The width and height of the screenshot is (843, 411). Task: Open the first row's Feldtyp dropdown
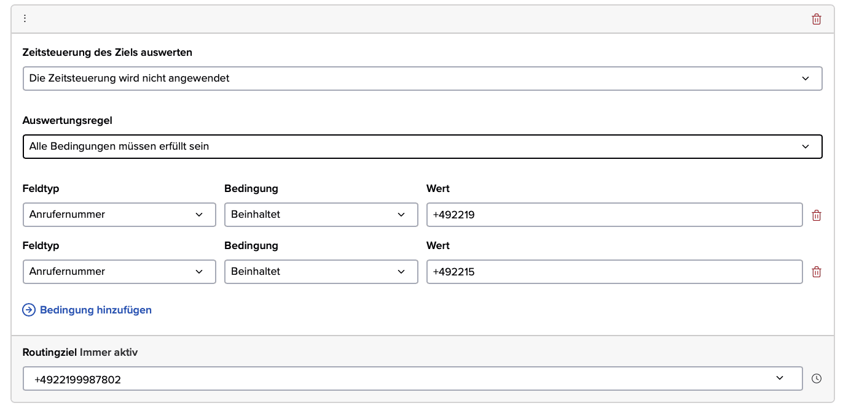(119, 215)
